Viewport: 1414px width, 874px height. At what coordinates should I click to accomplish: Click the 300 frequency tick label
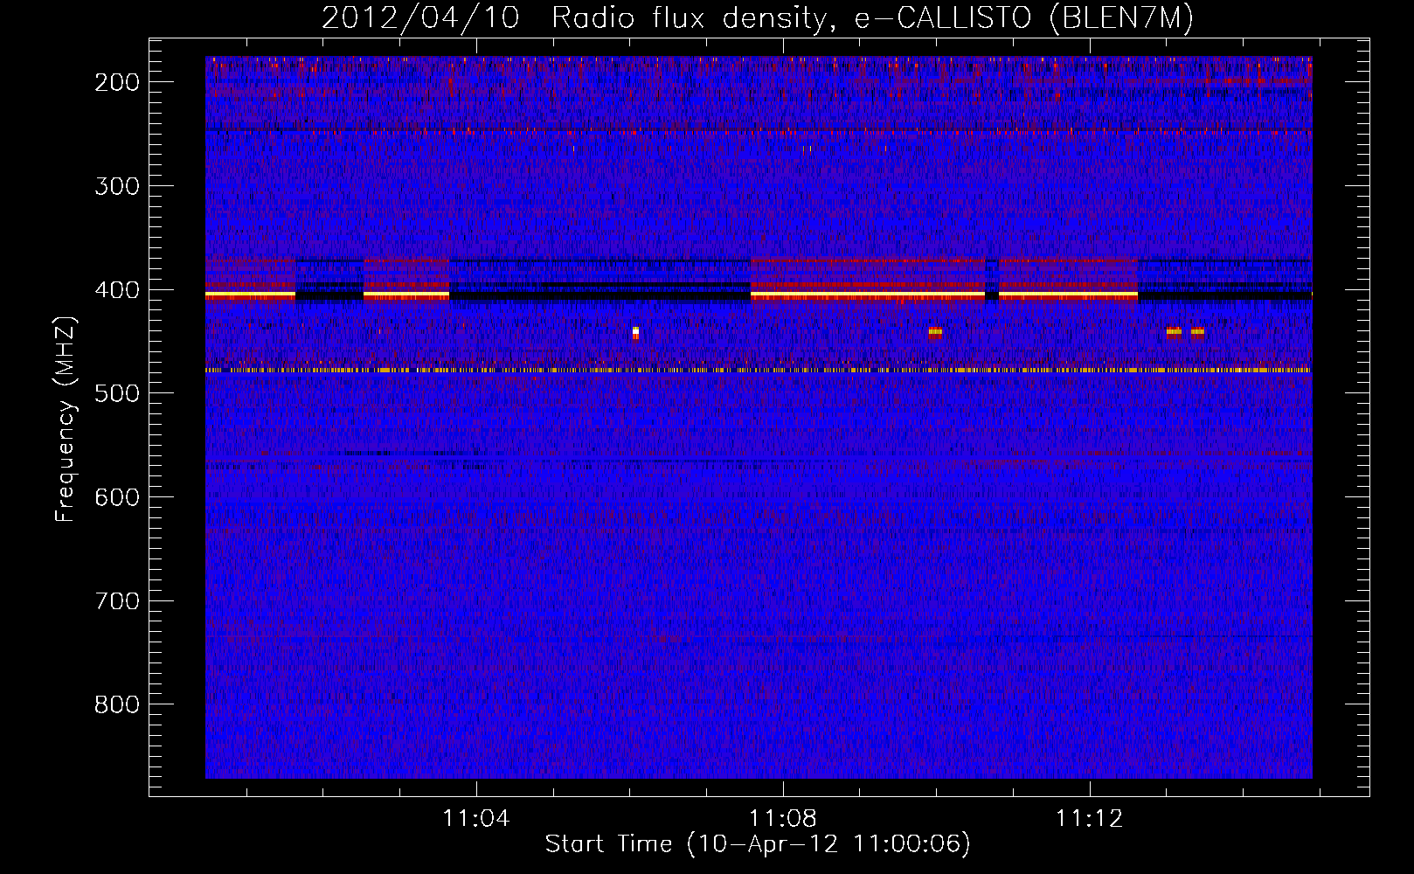116,186
